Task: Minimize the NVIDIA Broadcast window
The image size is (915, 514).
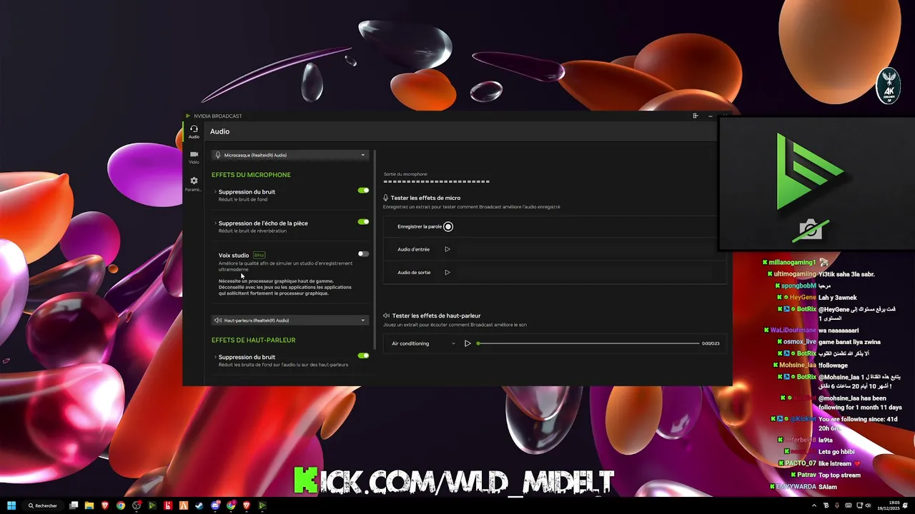Action: point(711,116)
